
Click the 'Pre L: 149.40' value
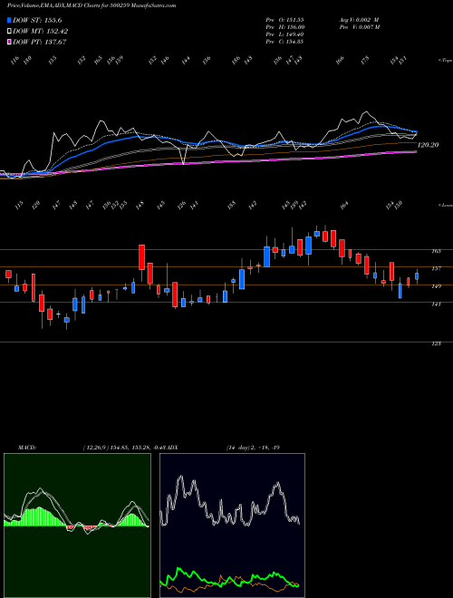[284, 34]
